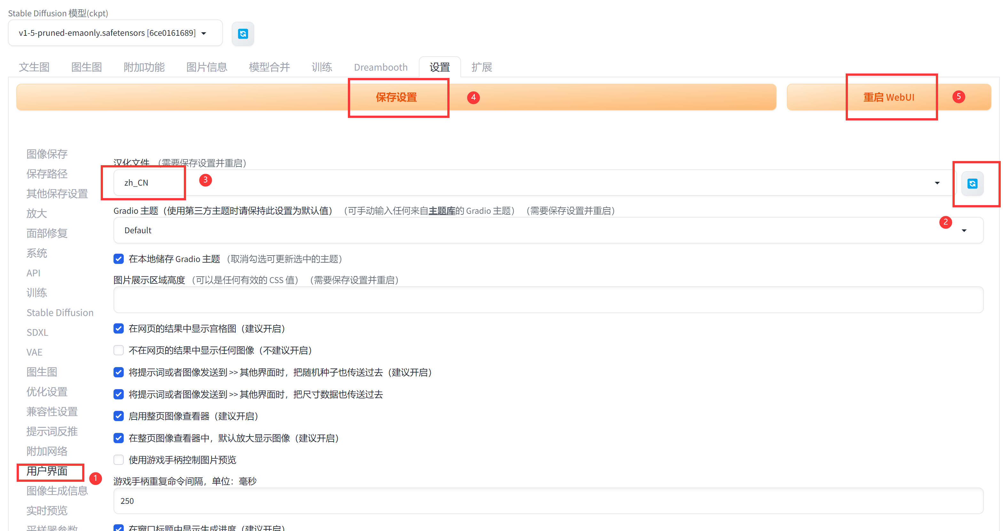This screenshot has height=531, width=1003.
Task: Switch to the 文生图 tab
Action: [34, 67]
